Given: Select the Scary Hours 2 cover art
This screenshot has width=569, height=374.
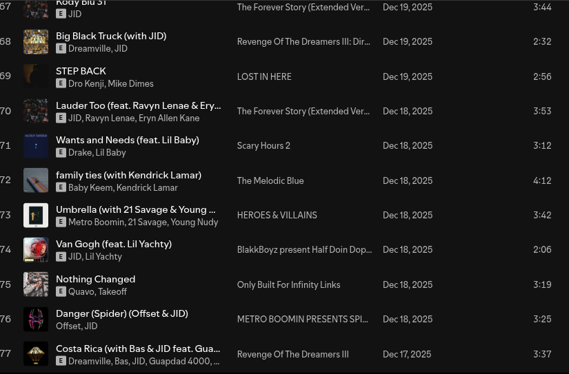Looking at the screenshot, I should point(36,146).
